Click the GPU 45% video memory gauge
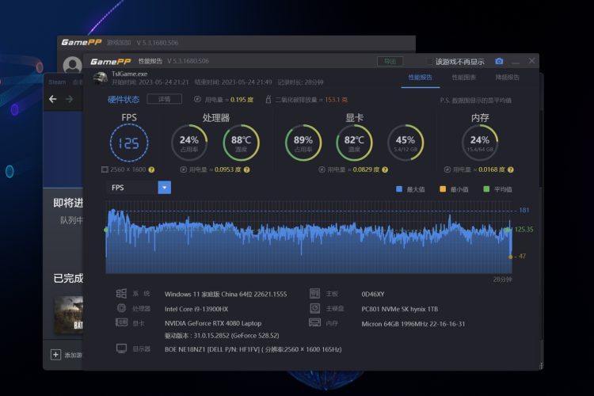The width and height of the screenshot is (594, 396). pos(406,143)
